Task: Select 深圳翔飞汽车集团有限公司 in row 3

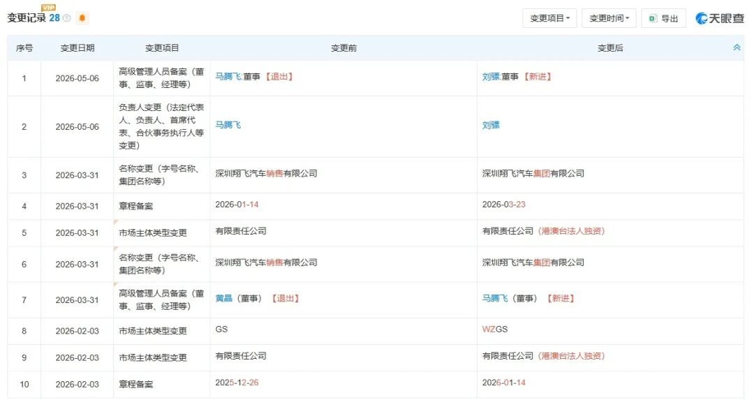Action: pos(533,174)
